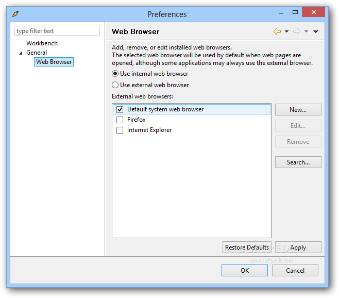339x298 pixels.
Task: Click the application icon in the title bar
Action: click(15, 14)
